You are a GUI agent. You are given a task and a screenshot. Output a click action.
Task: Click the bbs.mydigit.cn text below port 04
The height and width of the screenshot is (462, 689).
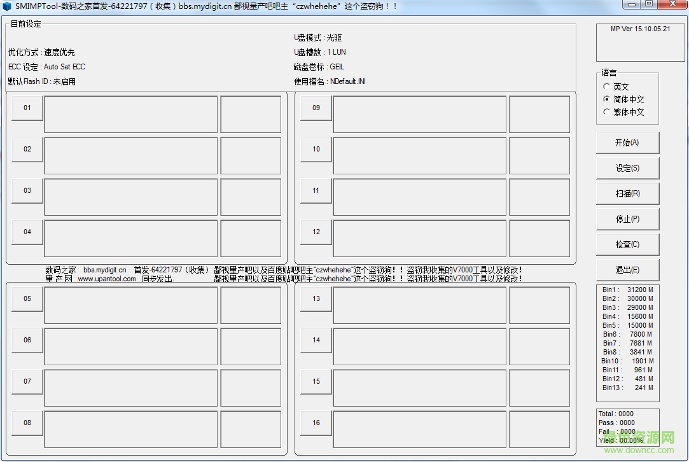point(104,270)
